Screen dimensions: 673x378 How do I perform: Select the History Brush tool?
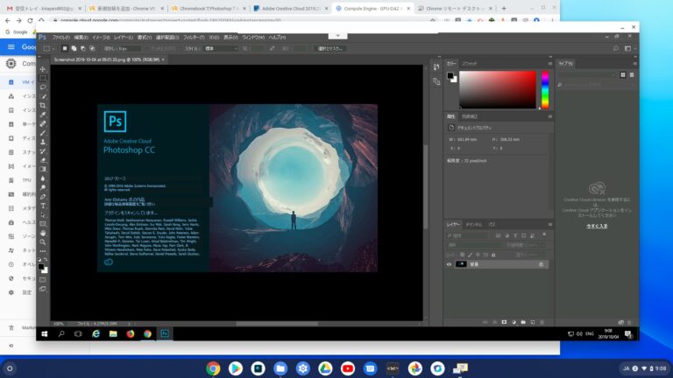[42, 150]
